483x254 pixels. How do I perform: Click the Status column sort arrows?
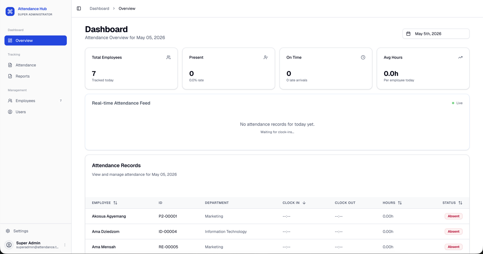pos(460,203)
